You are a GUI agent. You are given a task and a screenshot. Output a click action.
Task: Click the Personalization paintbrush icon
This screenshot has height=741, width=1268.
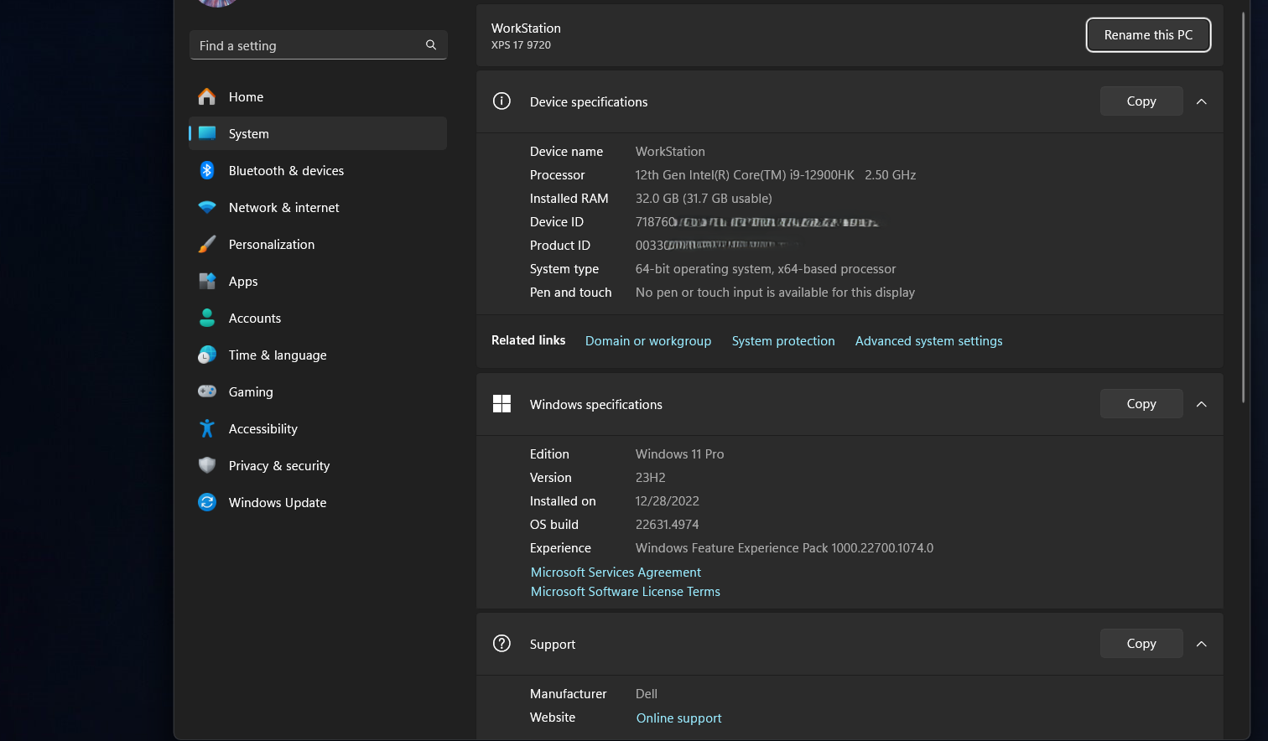[x=207, y=244]
